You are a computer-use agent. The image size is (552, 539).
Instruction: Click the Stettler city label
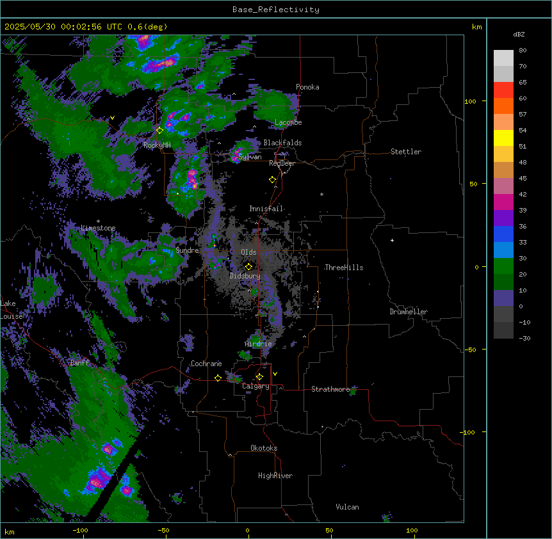click(406, 152)
